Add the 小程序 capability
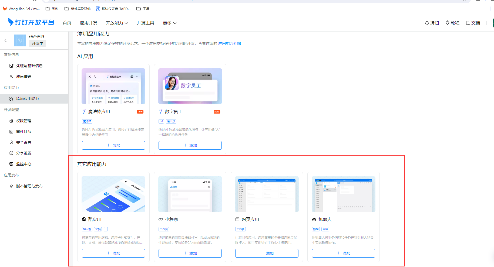Screen dimensions: 494x267 pyautogui.click(x=190, y=253)
